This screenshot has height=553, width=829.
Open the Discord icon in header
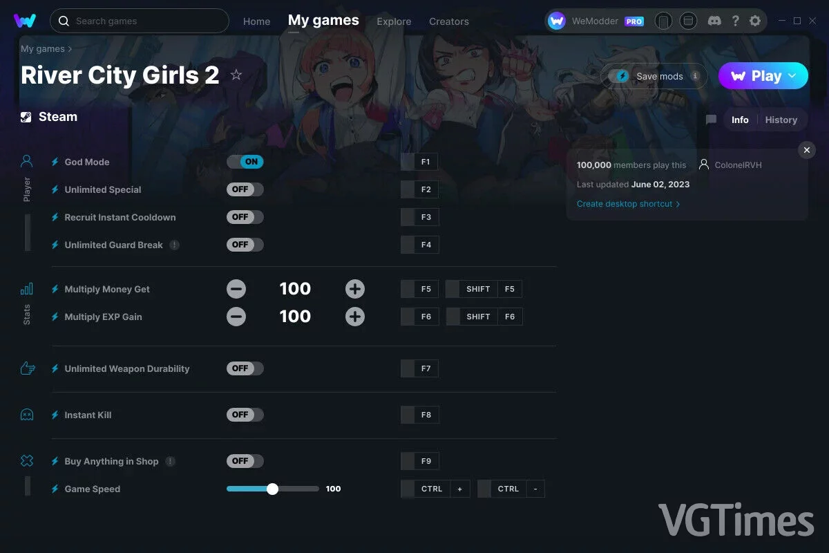tap(715, 21)
